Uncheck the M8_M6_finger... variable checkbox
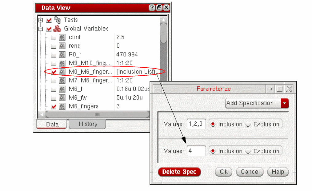Viewport: 312px width, 191px height. (x=54, y=72)
